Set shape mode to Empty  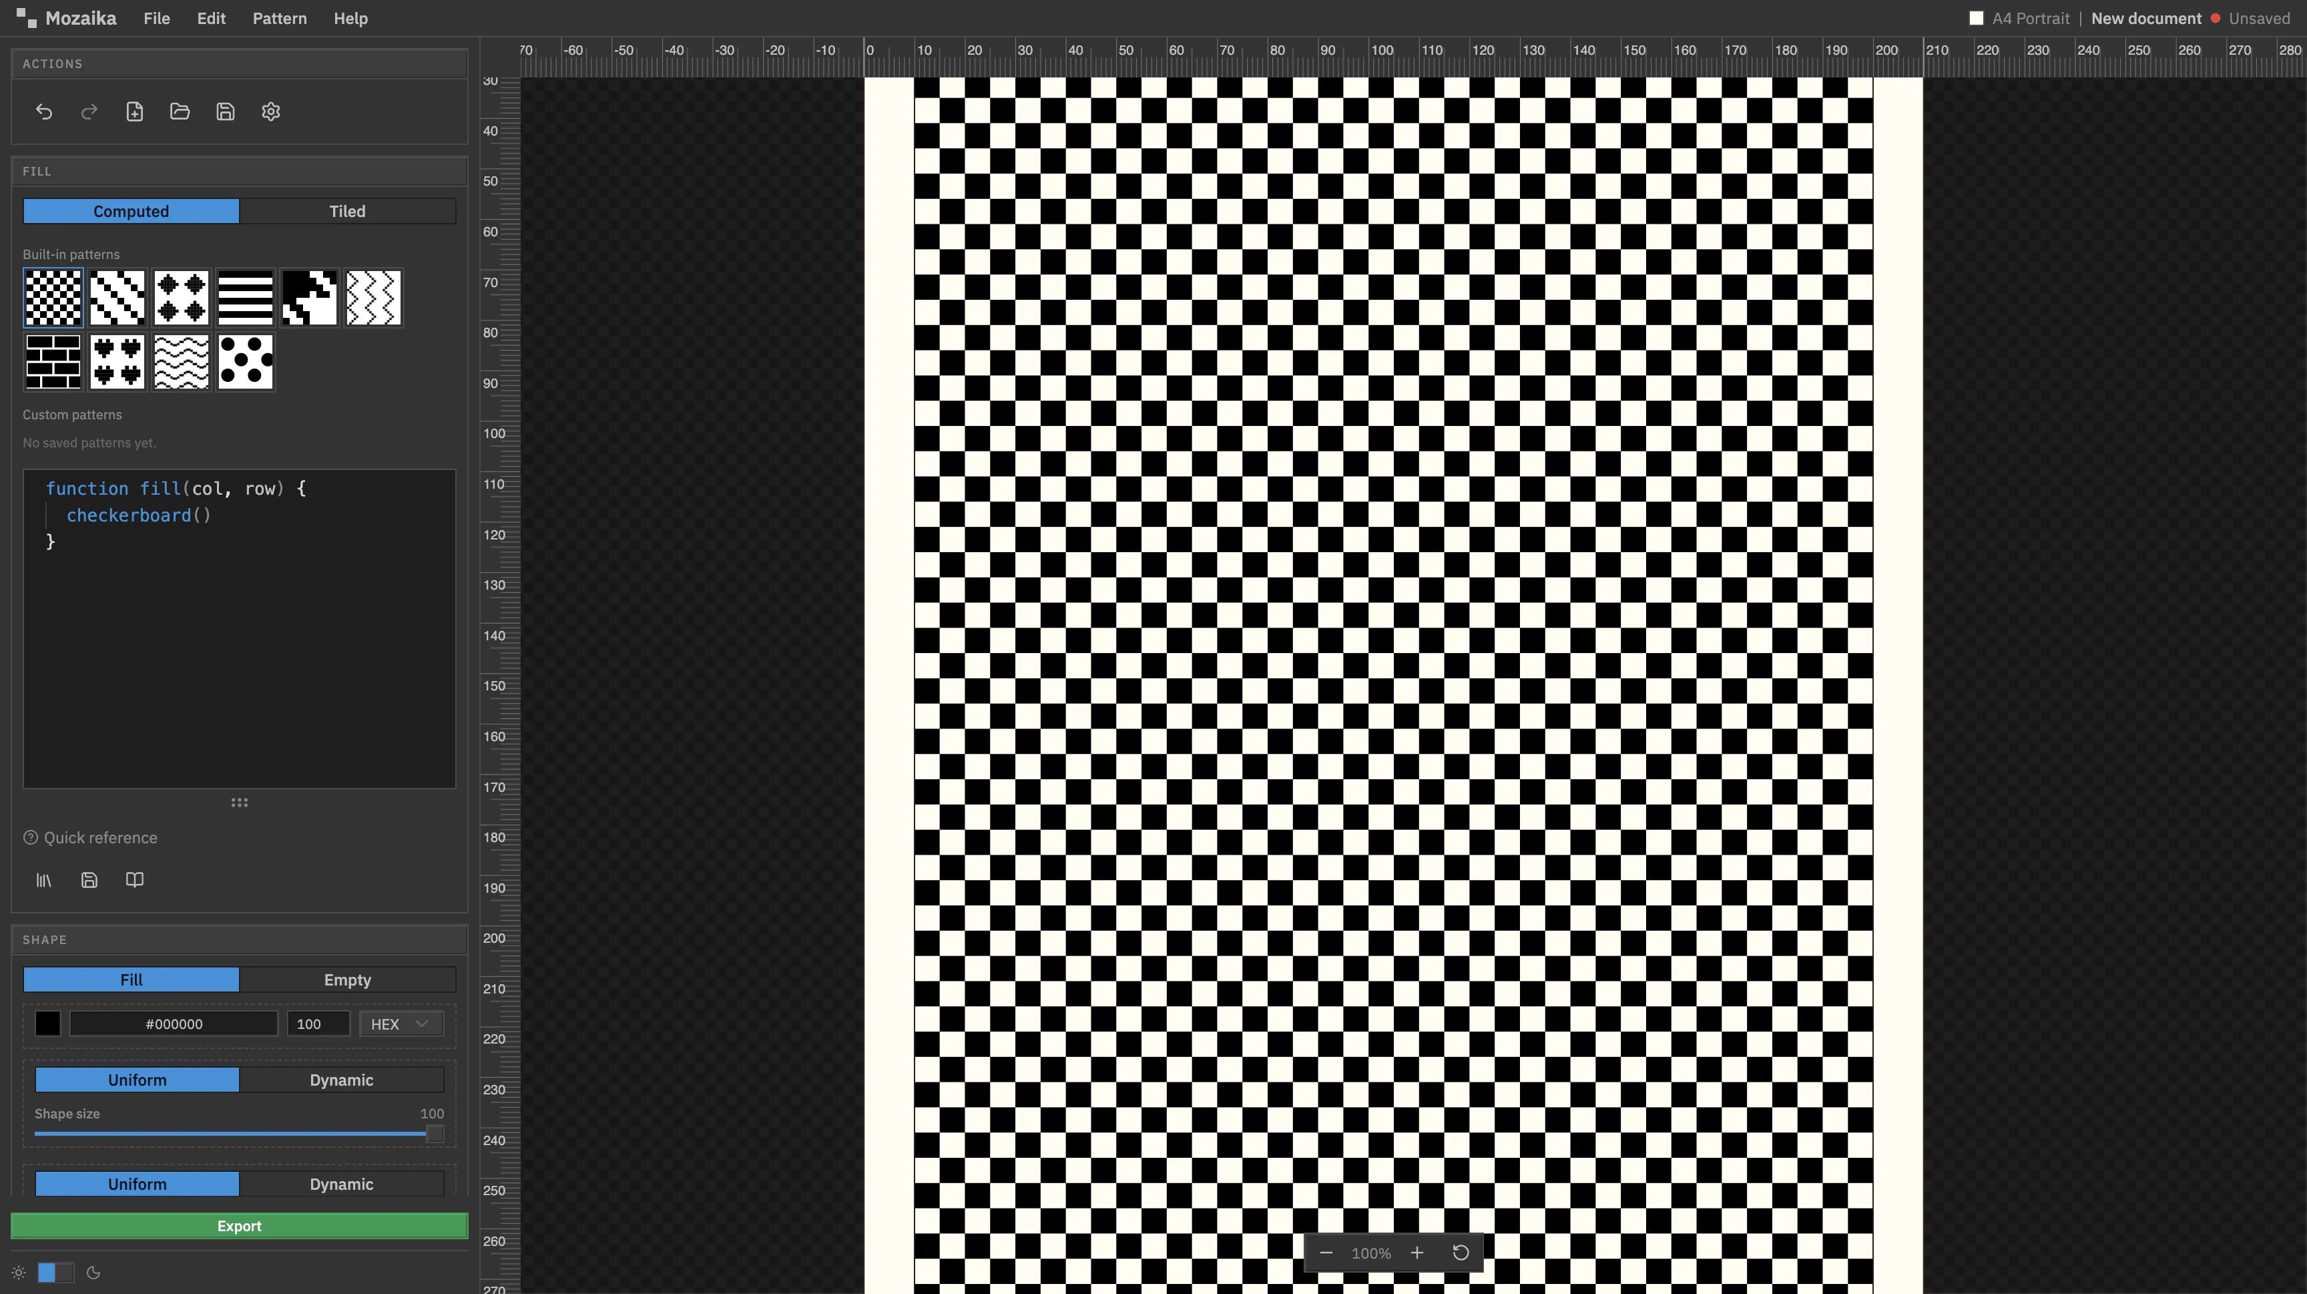point(348,980)
